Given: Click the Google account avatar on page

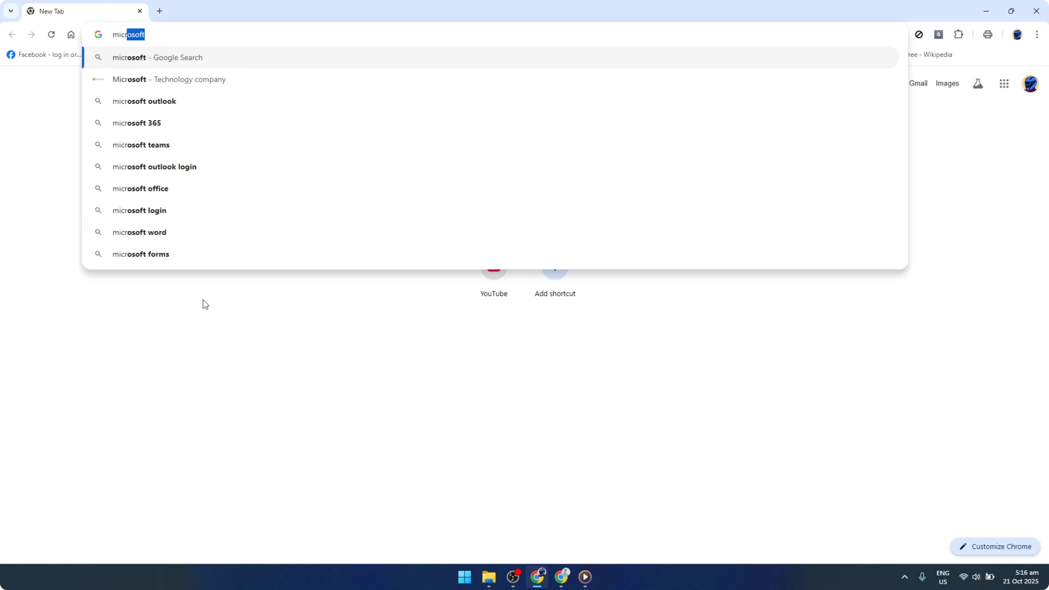Looking at the screenshot, I should tap(1030, 84).
